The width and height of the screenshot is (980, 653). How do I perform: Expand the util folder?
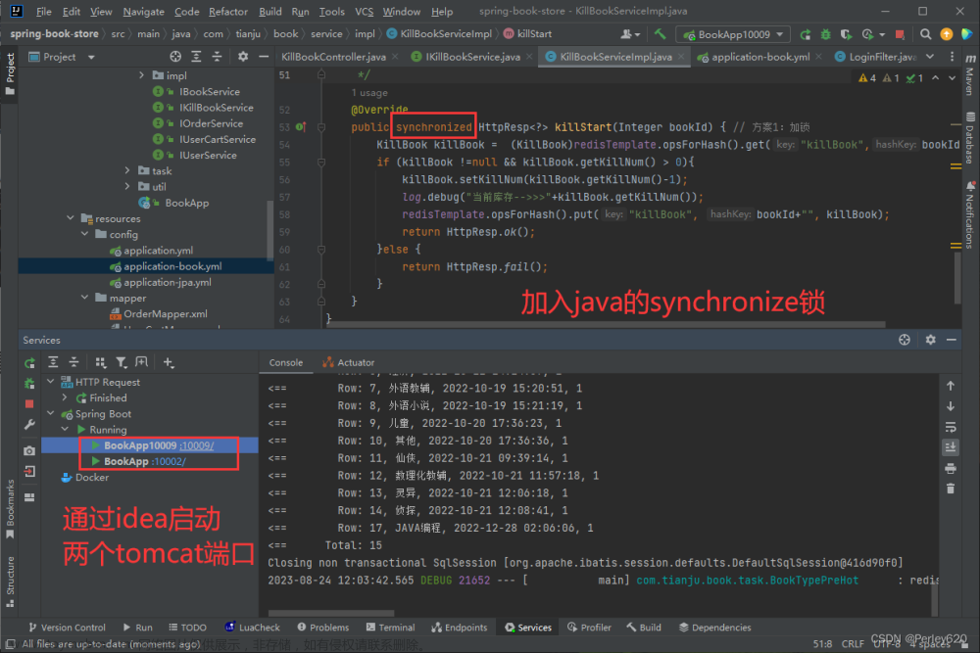(x=127, y=186)
